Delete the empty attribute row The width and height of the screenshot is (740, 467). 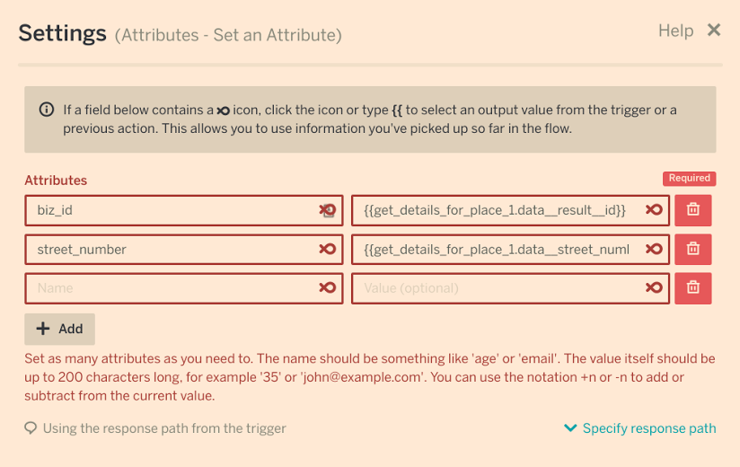[693, 288]
